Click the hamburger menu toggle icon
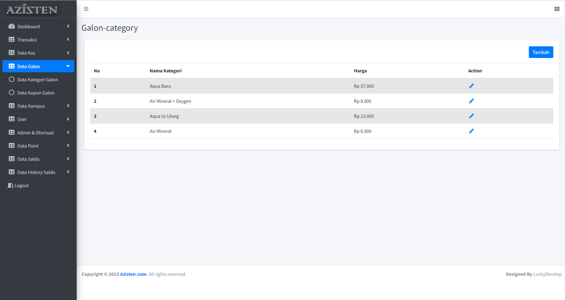Viewport: 565px width, 300px height. point(86,9)
